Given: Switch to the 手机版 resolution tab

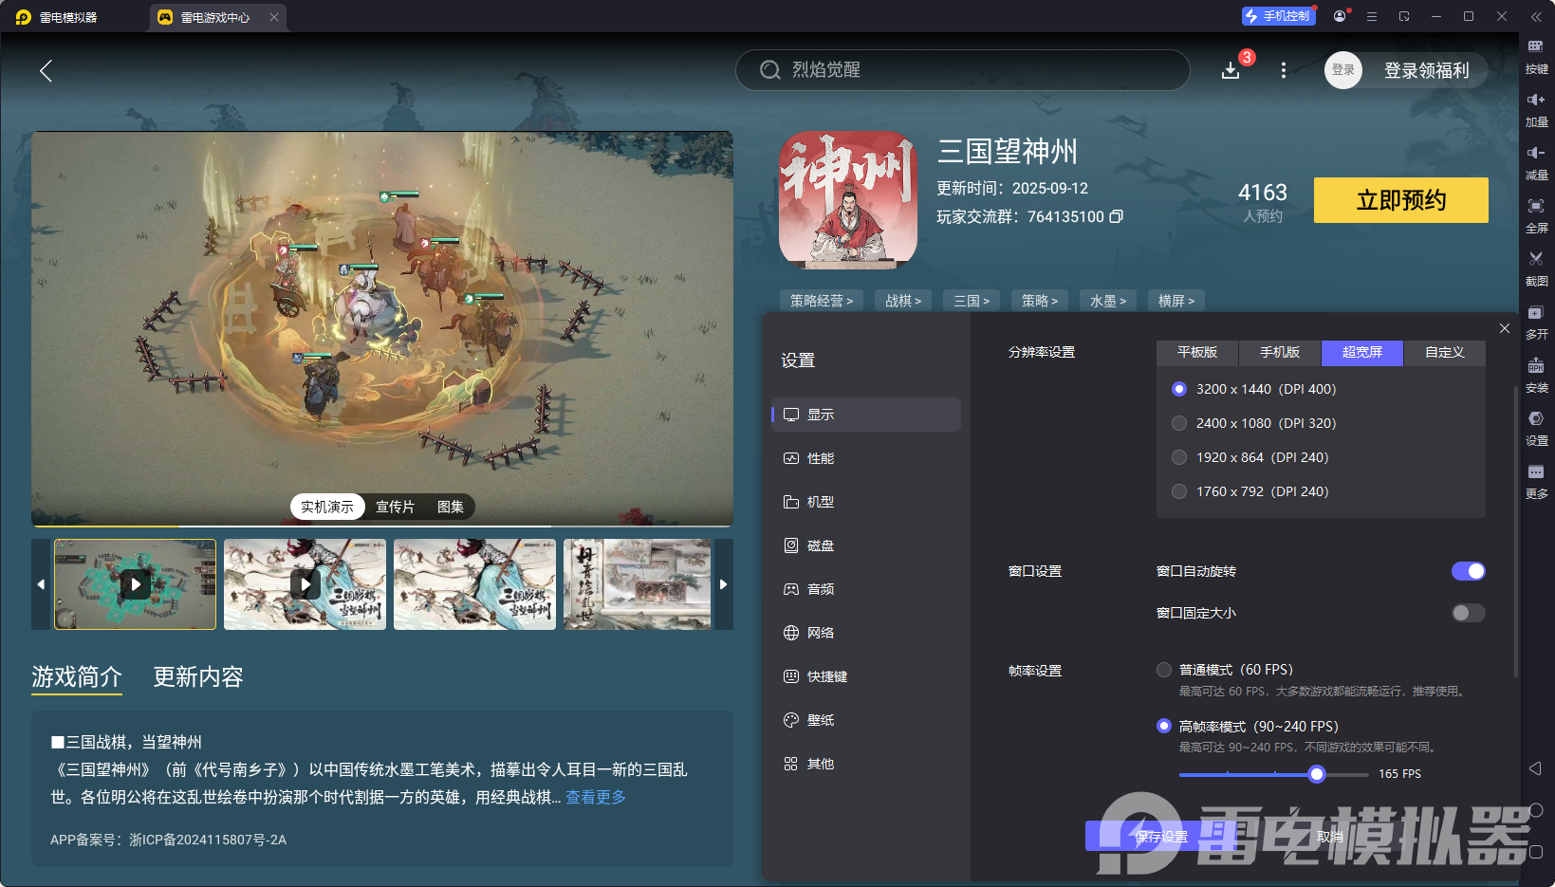Looking at the screenshot, I should pyautogui.click(x=1279, y=353).
